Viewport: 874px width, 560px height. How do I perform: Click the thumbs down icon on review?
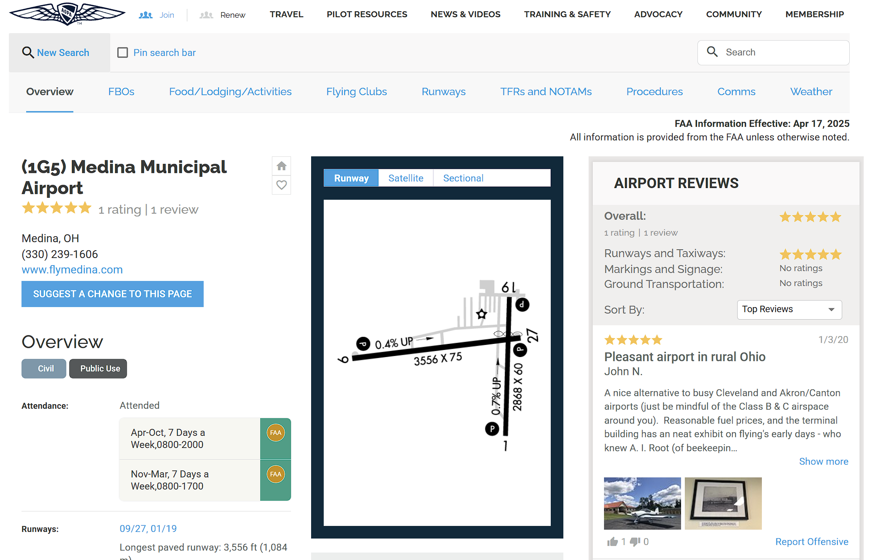click(x=635, y=542)
